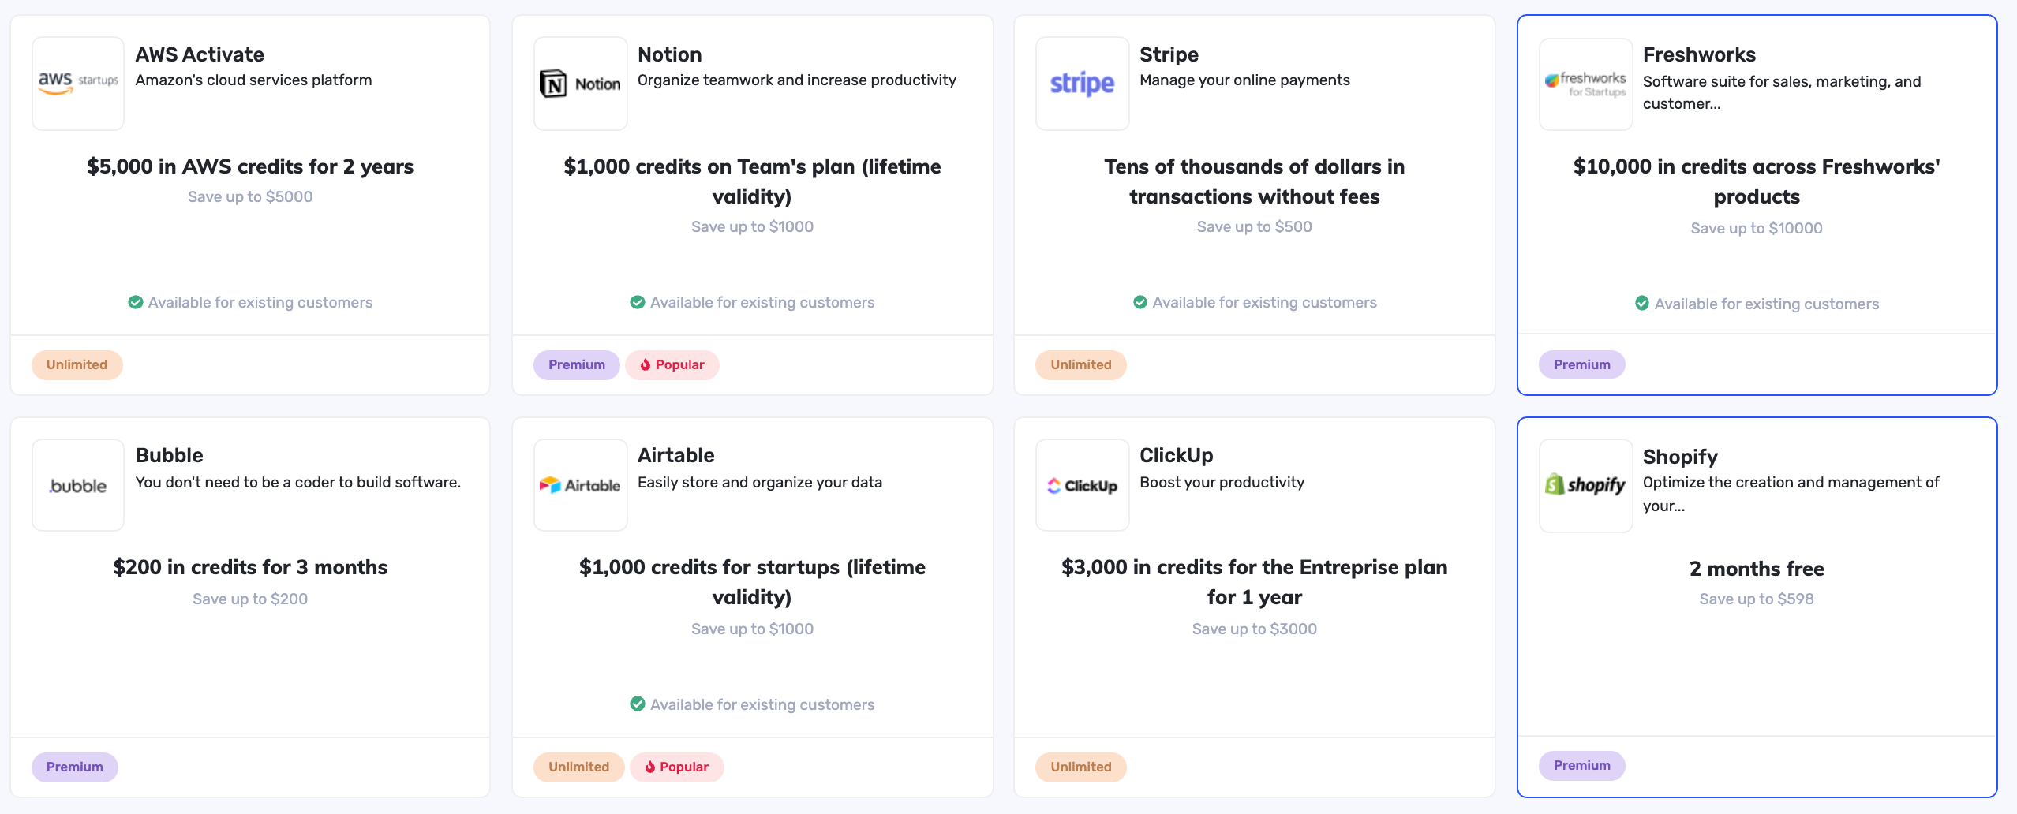Click '$1,000 credits for startups' Airtable offer

point(753,582)
